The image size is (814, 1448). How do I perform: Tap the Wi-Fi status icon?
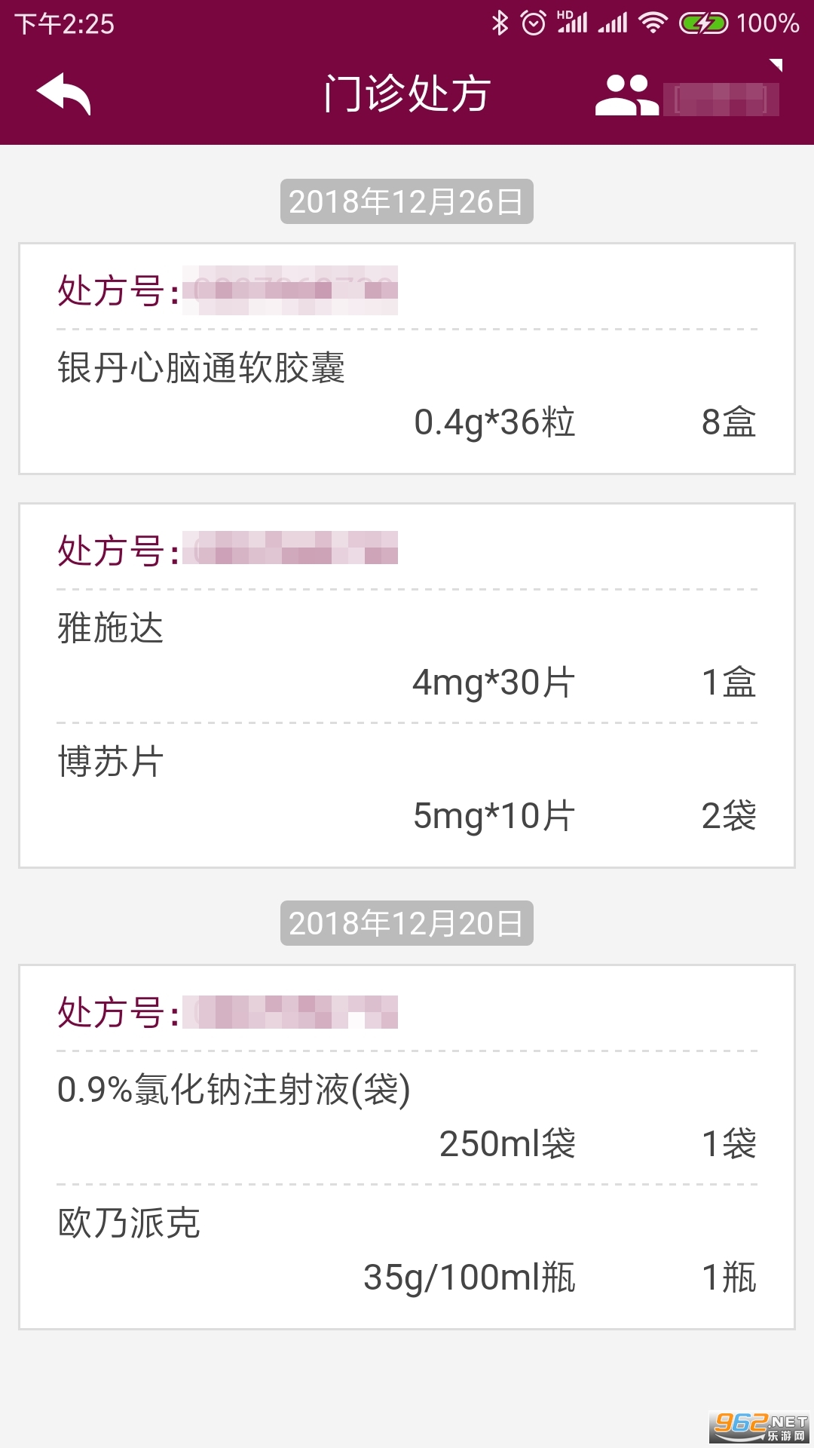coord(653,23)
